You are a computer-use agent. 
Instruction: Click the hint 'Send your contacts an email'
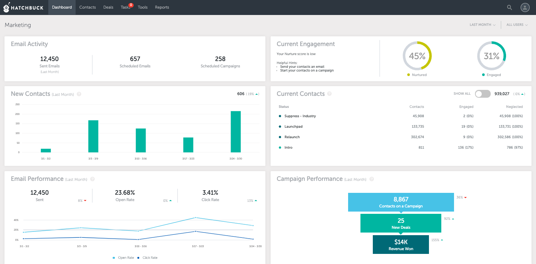pos(302,67)
